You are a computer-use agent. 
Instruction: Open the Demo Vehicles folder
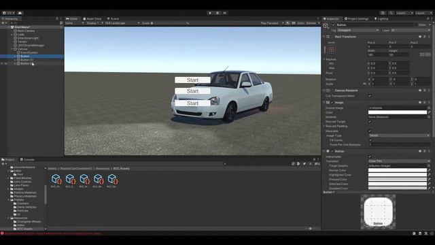click(x=24, y=207)
